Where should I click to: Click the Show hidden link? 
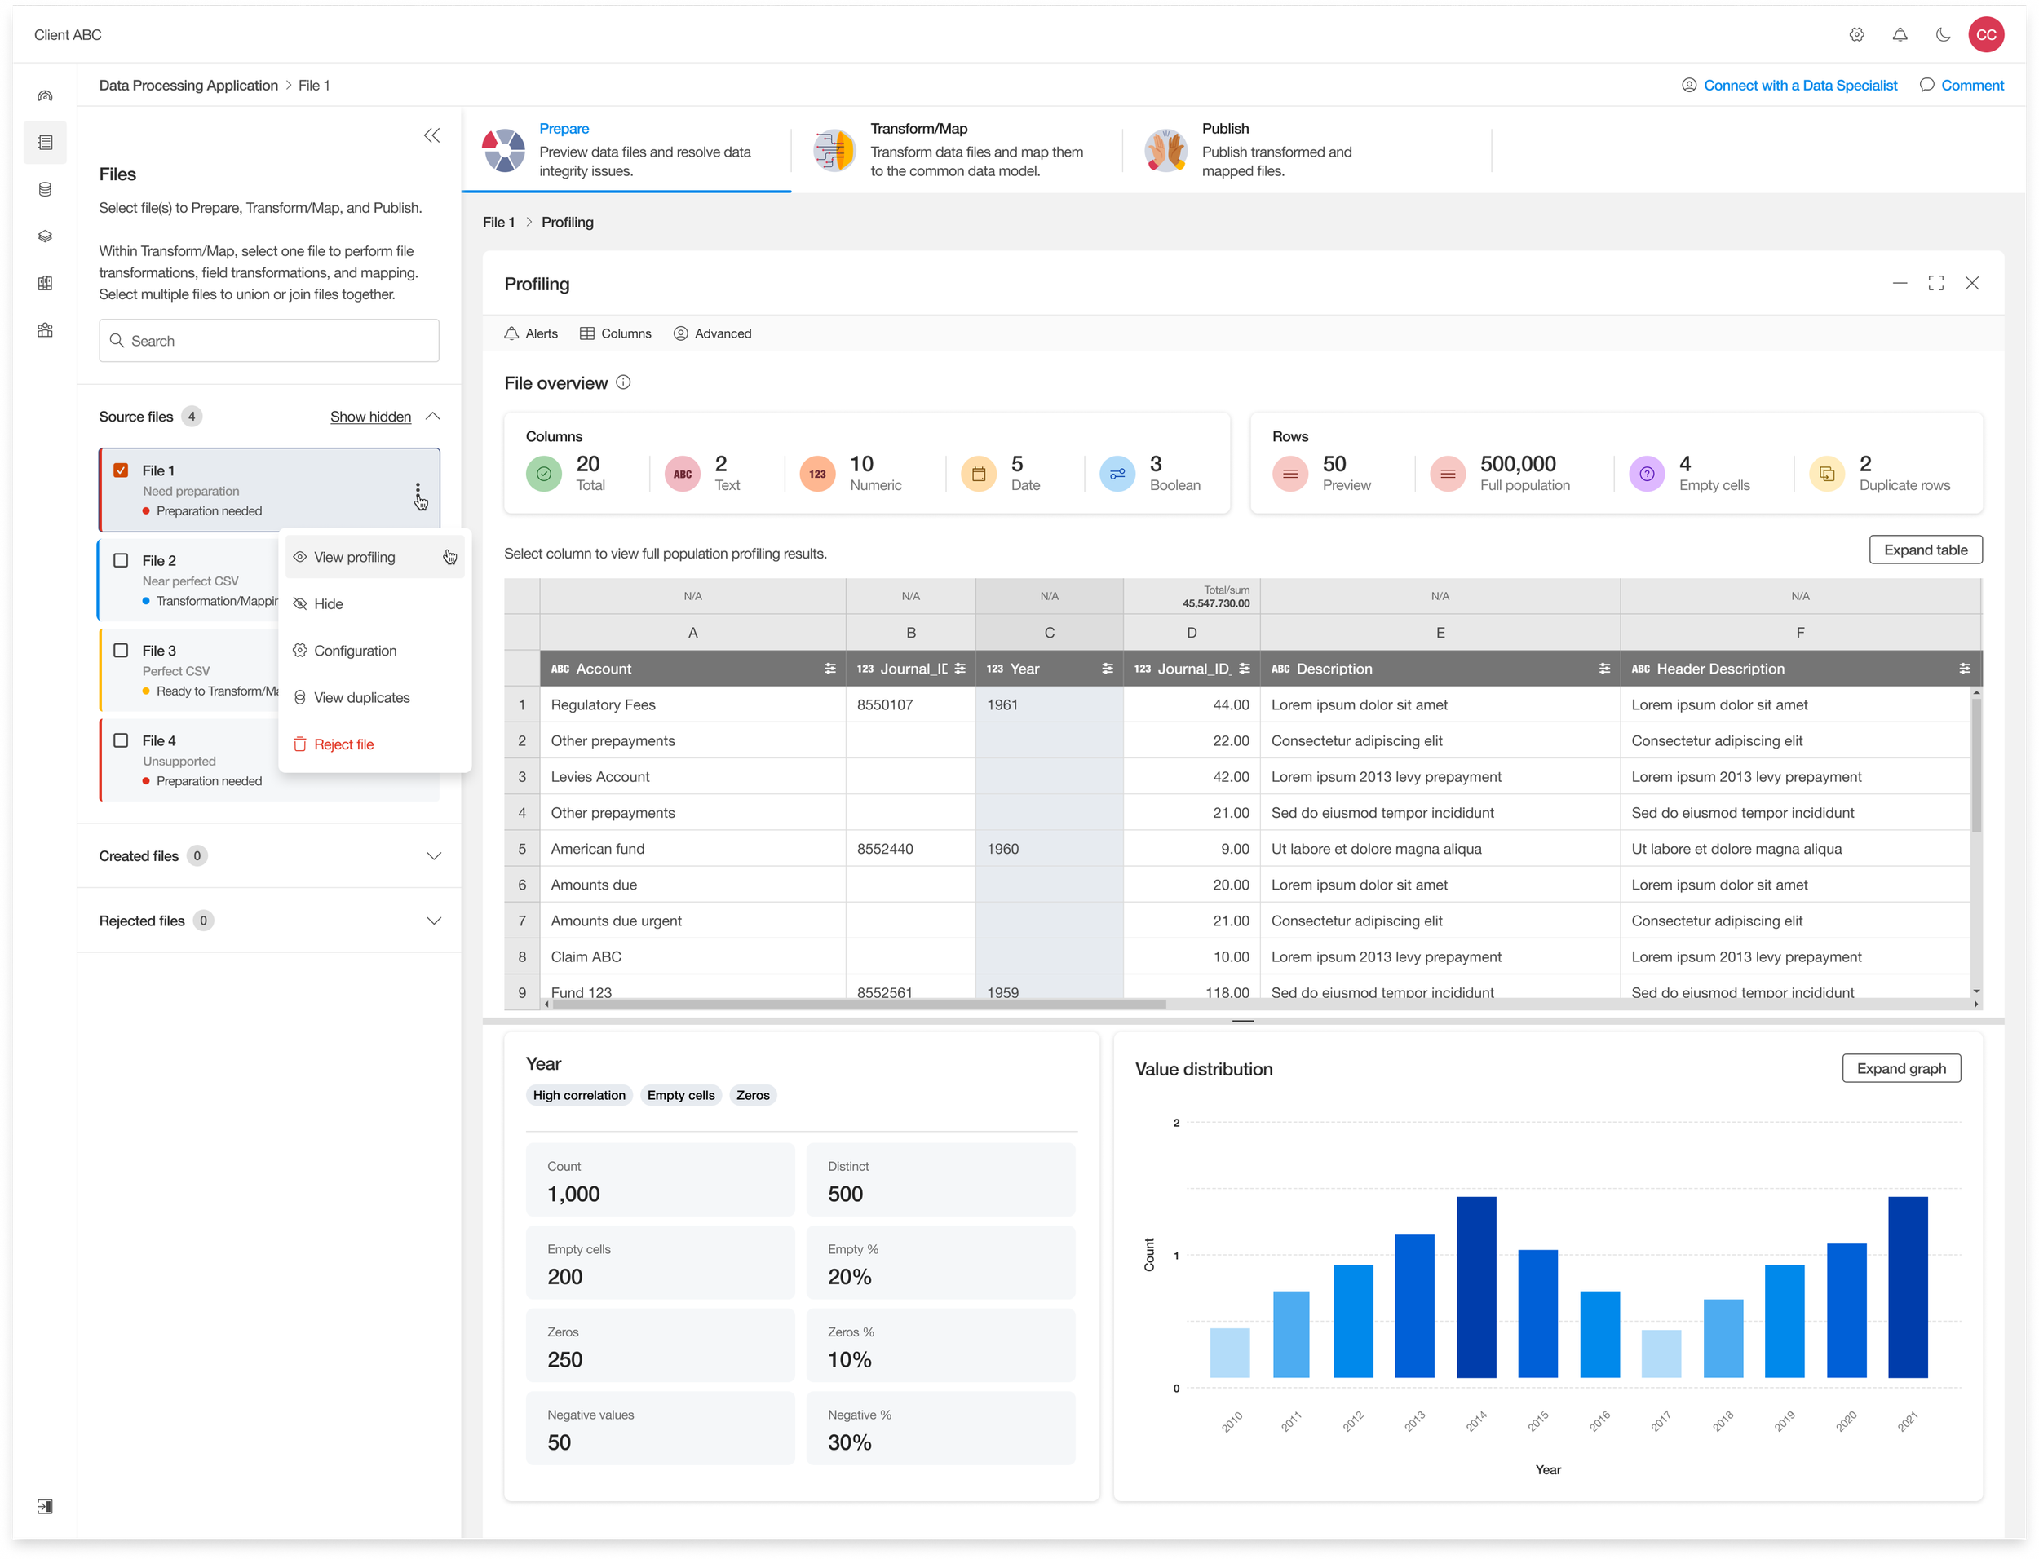pos(370,417)
